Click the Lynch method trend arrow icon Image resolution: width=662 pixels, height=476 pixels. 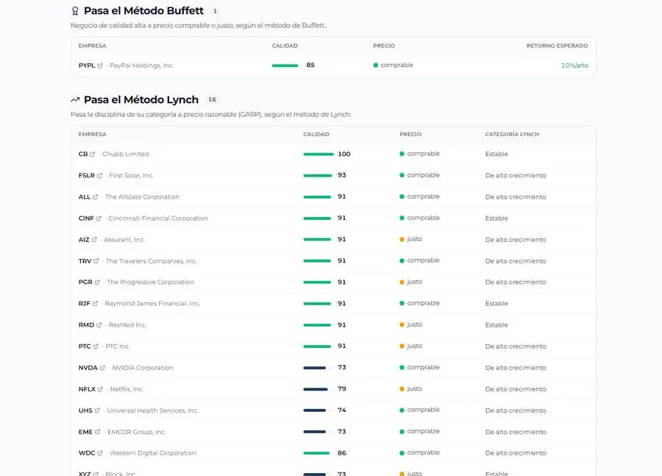(75, 99)
